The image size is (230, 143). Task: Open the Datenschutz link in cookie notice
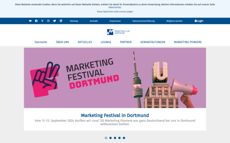[x=115, y=7]
